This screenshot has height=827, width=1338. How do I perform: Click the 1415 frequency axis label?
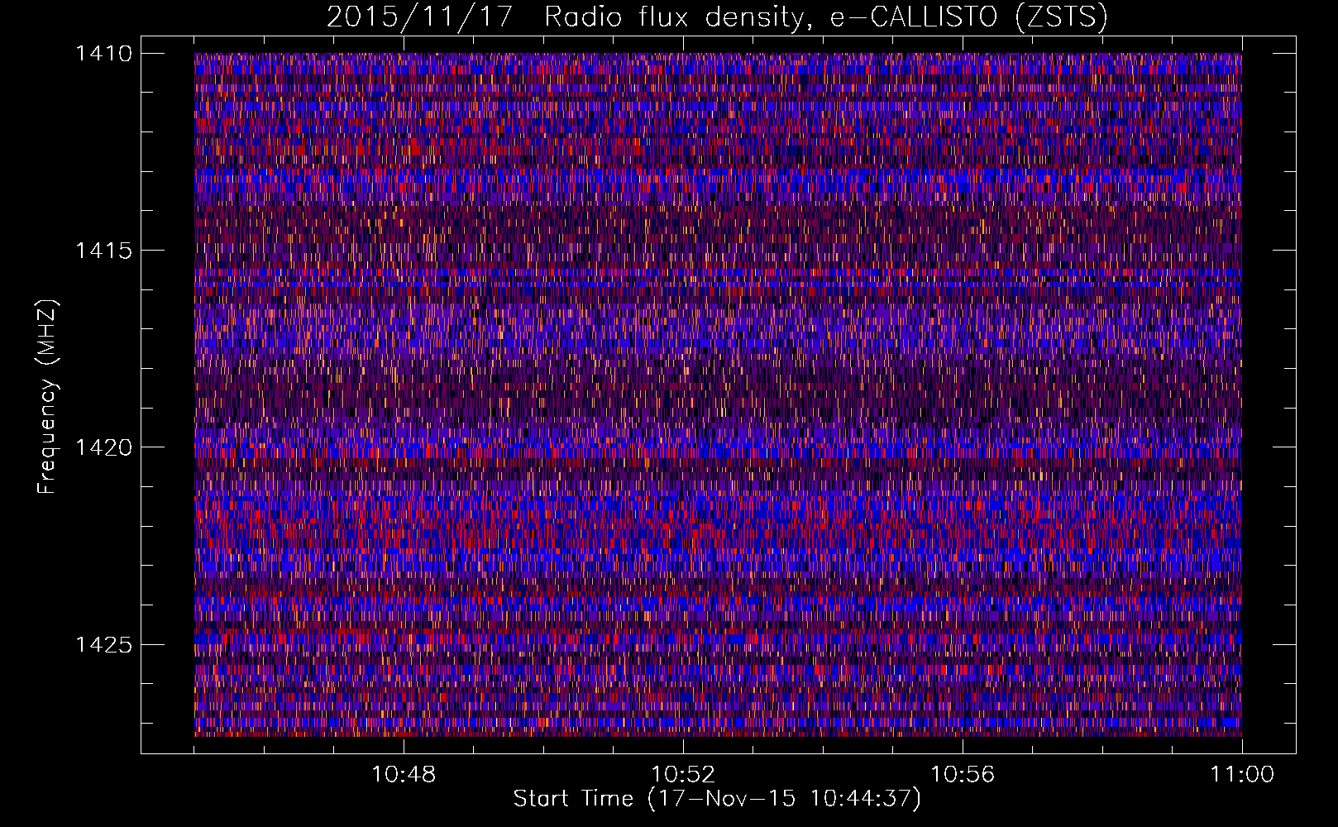tap(103, 251)
